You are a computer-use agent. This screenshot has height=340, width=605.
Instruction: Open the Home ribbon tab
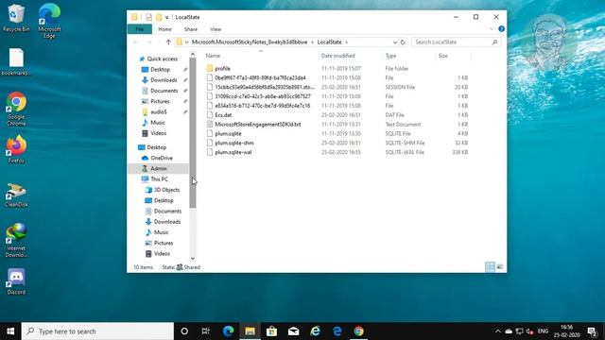click(164, 29)
